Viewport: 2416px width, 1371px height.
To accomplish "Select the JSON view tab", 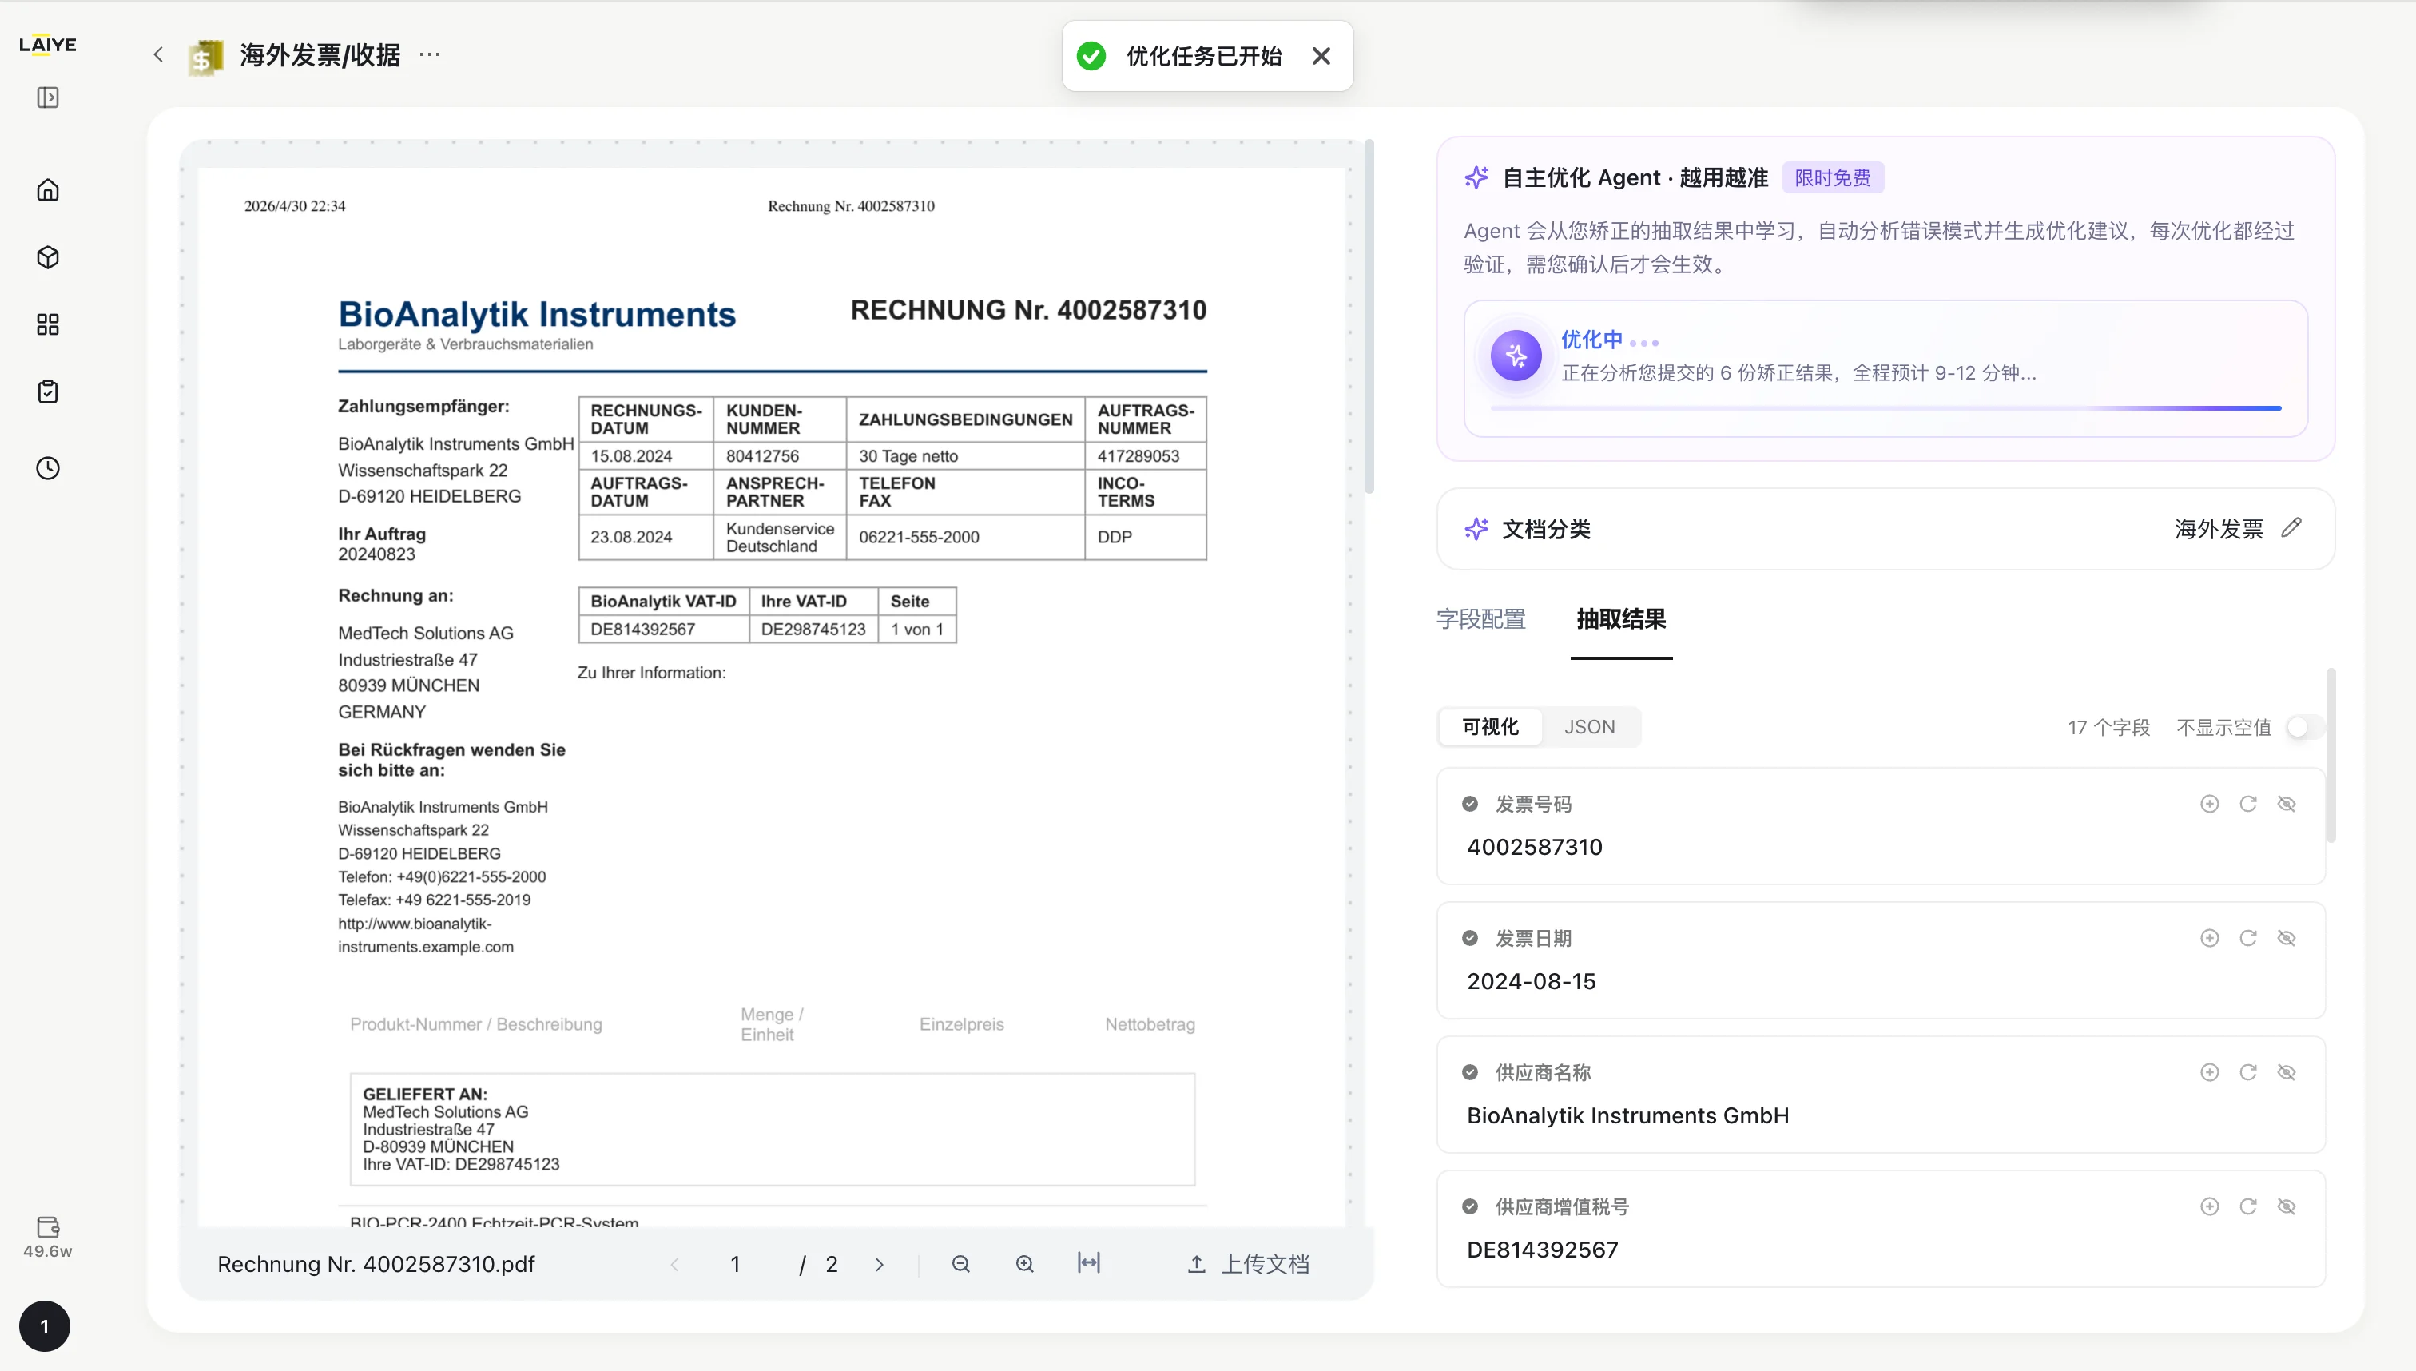I will (x=1589, y=727).
